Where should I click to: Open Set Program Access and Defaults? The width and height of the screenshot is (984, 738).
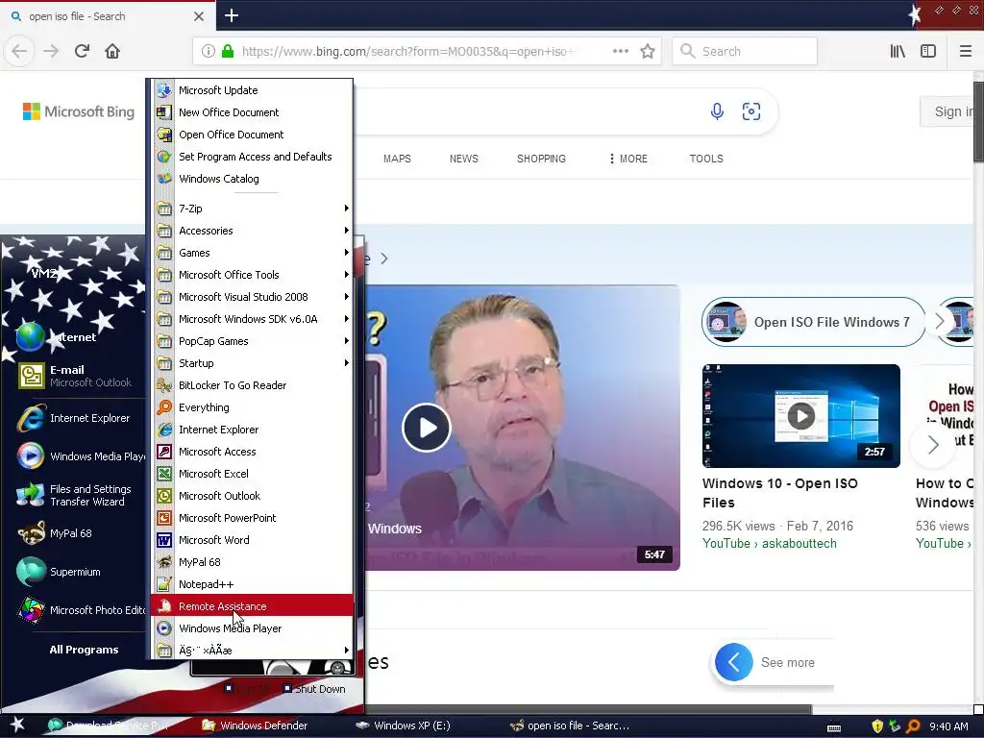pyautogui.click(x=251, y=157)
